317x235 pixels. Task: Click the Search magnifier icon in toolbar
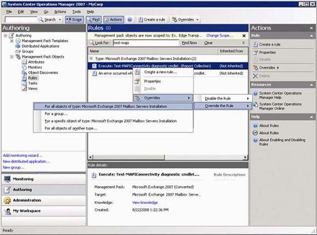pos(41,20)
